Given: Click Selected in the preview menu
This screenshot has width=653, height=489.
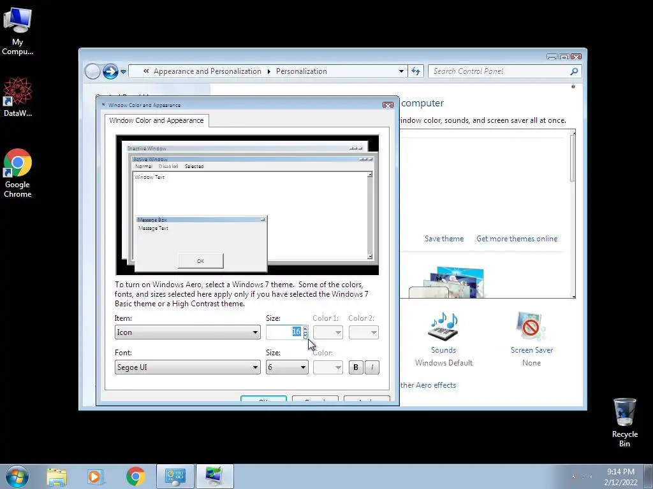Looking at the screenshot, I should tap(194, 166).
